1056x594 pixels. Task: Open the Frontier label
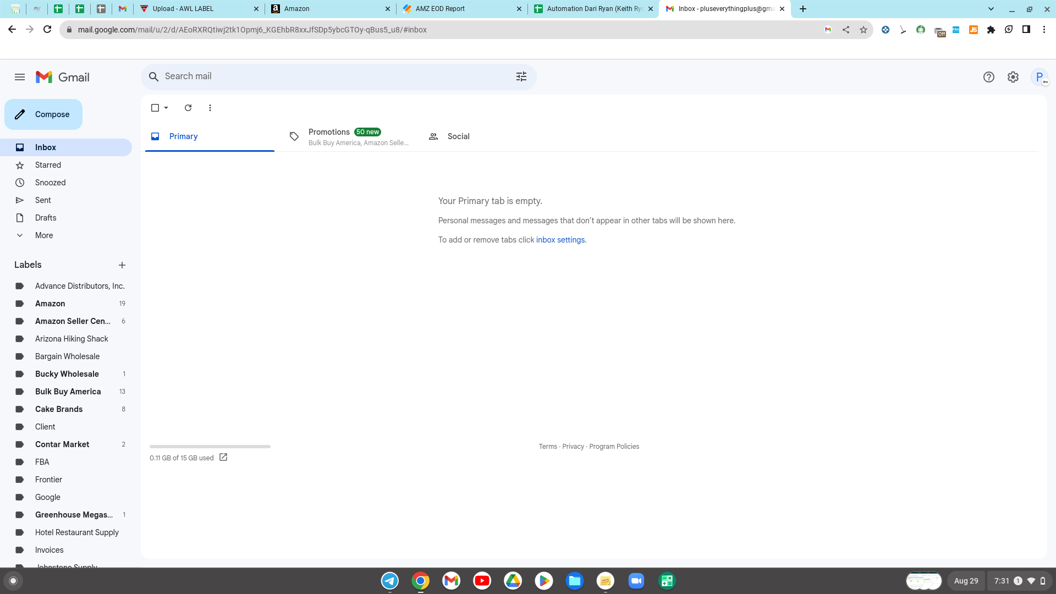tap(66, 480)
